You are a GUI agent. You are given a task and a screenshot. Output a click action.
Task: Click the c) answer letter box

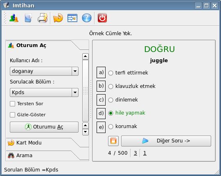point(101,100)
